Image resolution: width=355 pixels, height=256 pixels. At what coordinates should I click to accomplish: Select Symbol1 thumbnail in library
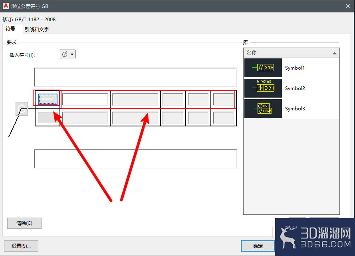click(263, 68)
